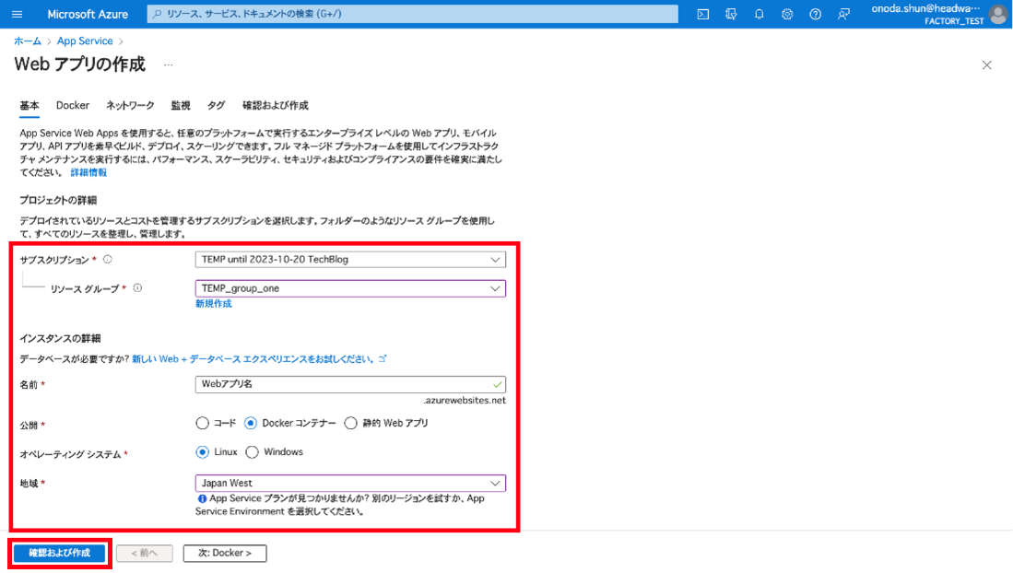Click the < 前へ button
1013x573 pixels.
pyautogui.click(x=144, y=553)
